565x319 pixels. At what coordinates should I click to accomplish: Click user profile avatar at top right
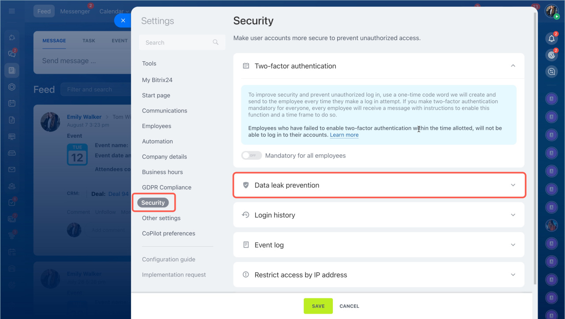pyautogui.click(x=552, y=11)
